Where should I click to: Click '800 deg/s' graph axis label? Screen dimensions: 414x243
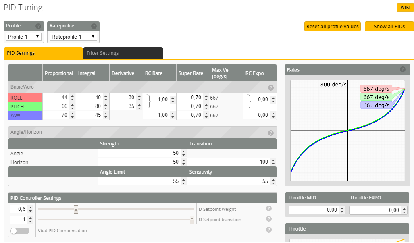(333, 85)
